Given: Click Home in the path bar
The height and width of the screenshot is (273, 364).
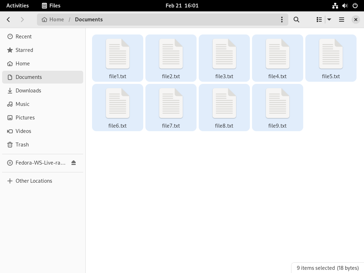Looking at the screenshot, I should click(53, 20).
